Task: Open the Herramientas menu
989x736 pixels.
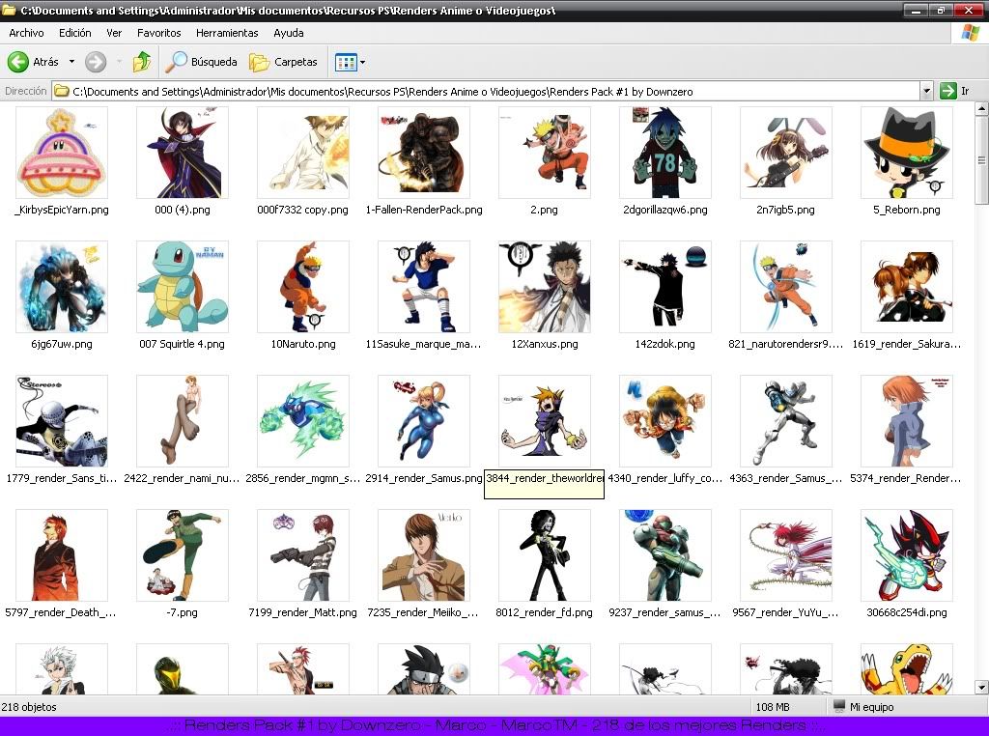Action: click(x=227, y=33)
